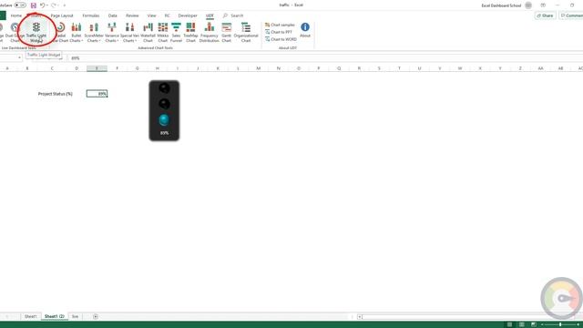Screen dimensions: 583x328
Task: Select column M header
Action: 258,68
